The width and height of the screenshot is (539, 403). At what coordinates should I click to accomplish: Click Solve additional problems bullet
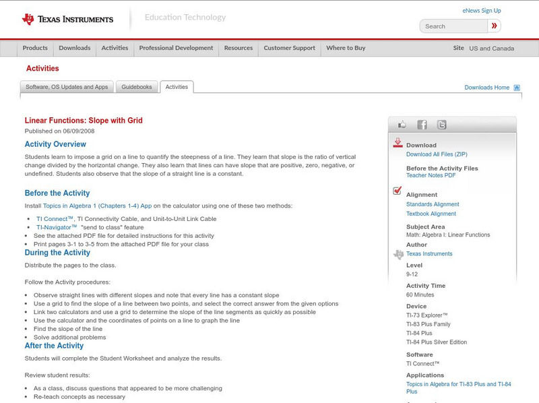[70, 338]
